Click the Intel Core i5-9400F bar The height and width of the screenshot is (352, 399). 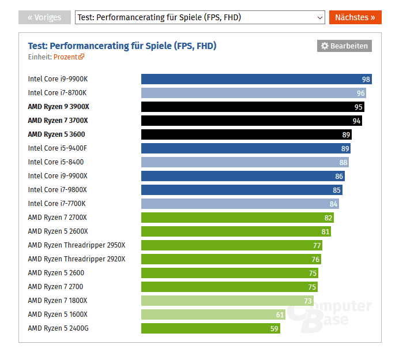pos(246,148)
